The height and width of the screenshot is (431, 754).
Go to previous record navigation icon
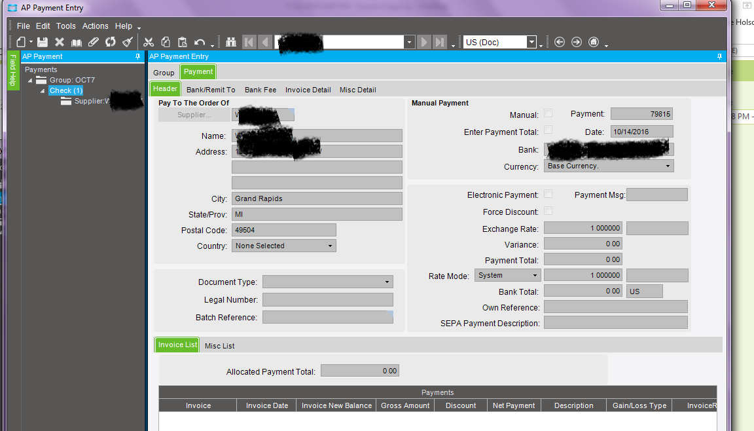(x=265, y=43)
